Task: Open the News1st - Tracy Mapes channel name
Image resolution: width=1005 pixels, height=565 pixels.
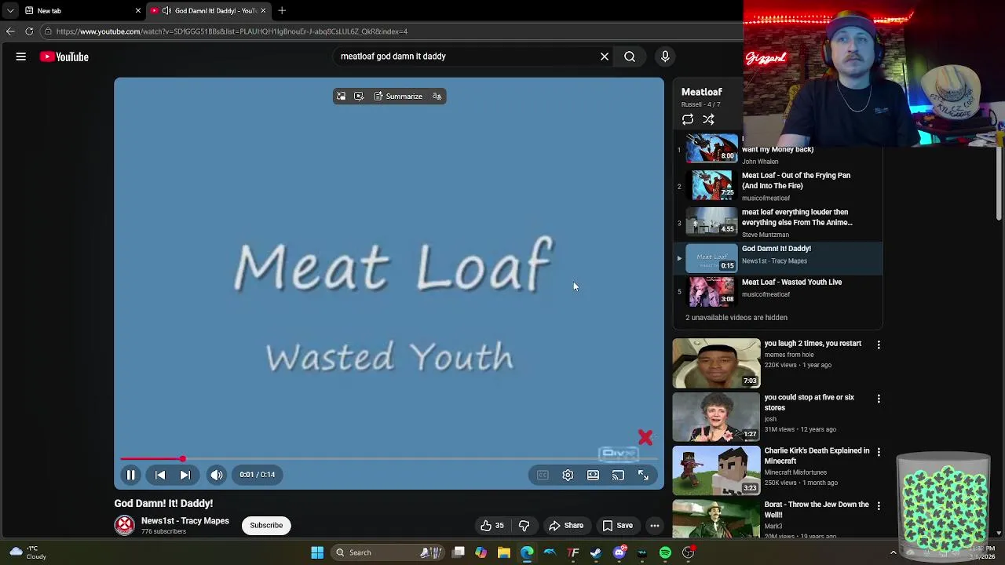Action: pyautogui.click(x=185, y=521)
